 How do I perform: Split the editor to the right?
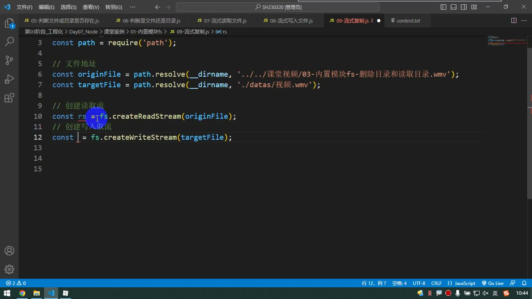coord(514,21)
